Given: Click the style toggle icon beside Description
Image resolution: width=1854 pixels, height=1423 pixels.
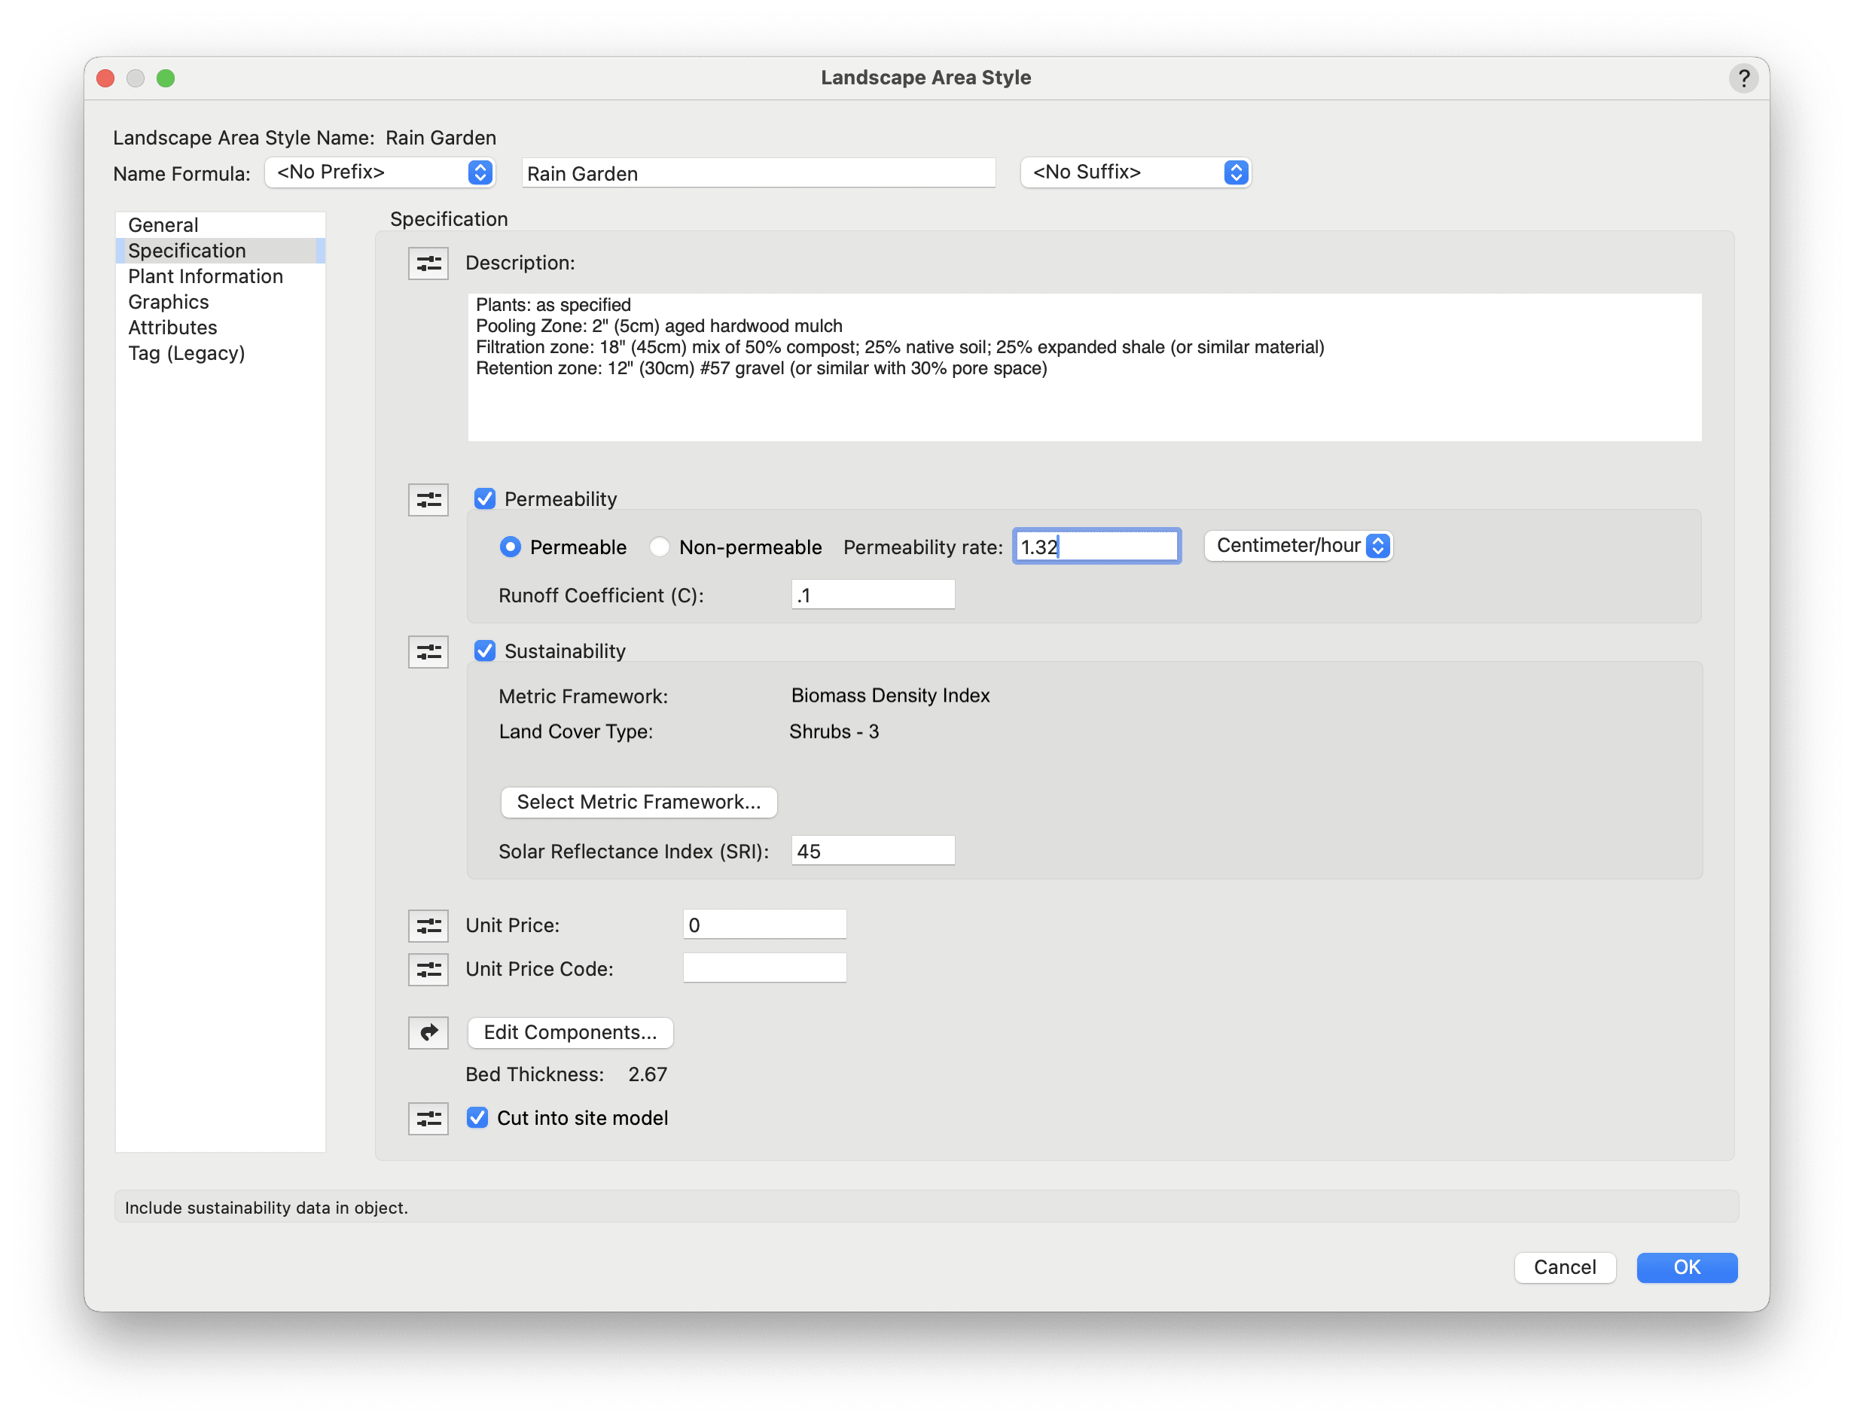Looking at the screenshot, I should click(x=428, y=264).
